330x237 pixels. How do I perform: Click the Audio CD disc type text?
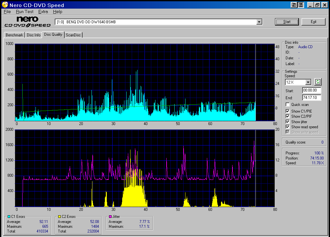pyautogui.click(x=305, y=47)
